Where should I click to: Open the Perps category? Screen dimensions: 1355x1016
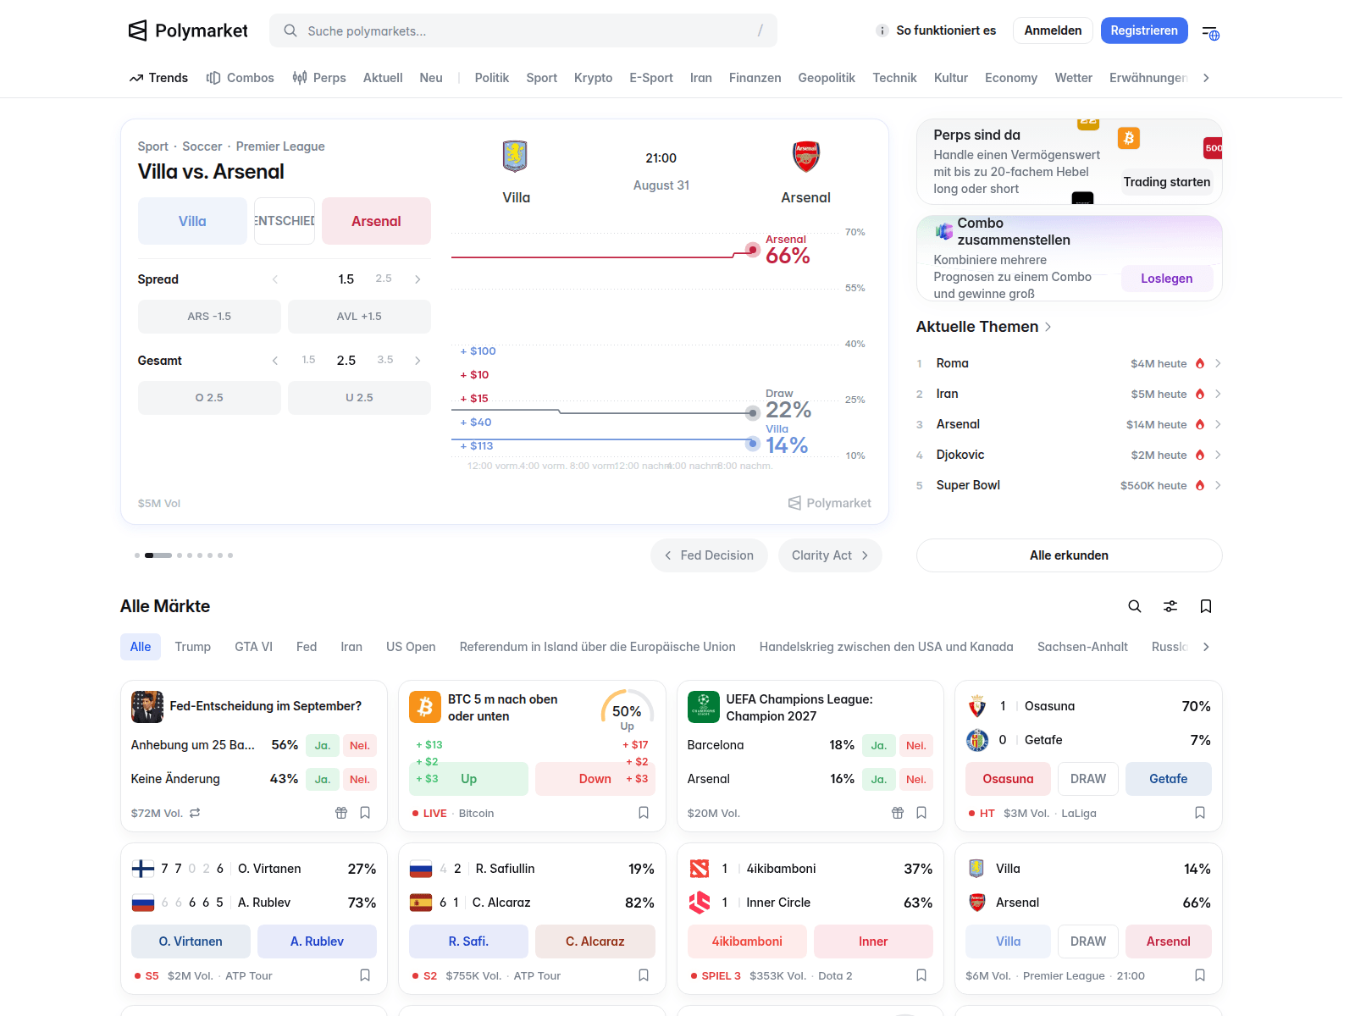click(319, 78)
